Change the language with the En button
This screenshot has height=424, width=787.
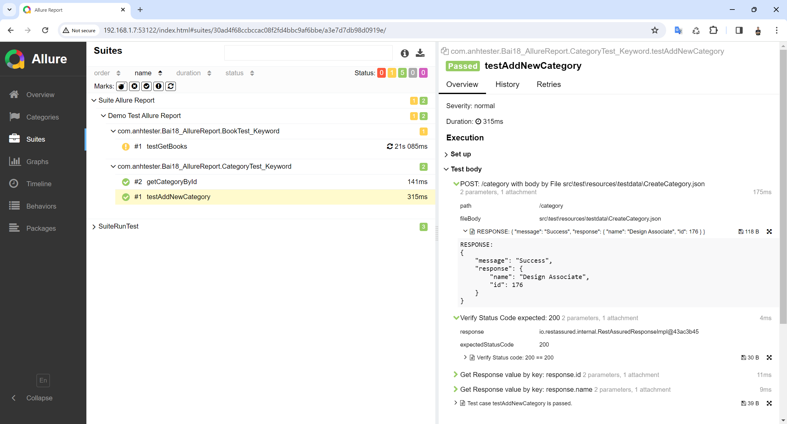(x=43, y=380)
